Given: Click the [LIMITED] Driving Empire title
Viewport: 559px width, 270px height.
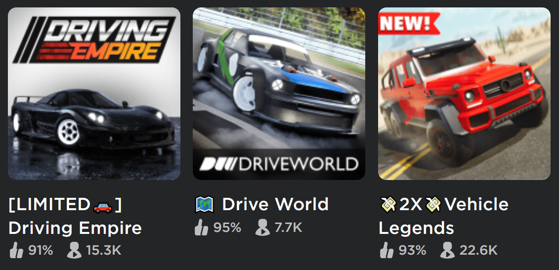Looking at the screenshot, I should pos(75,216).
